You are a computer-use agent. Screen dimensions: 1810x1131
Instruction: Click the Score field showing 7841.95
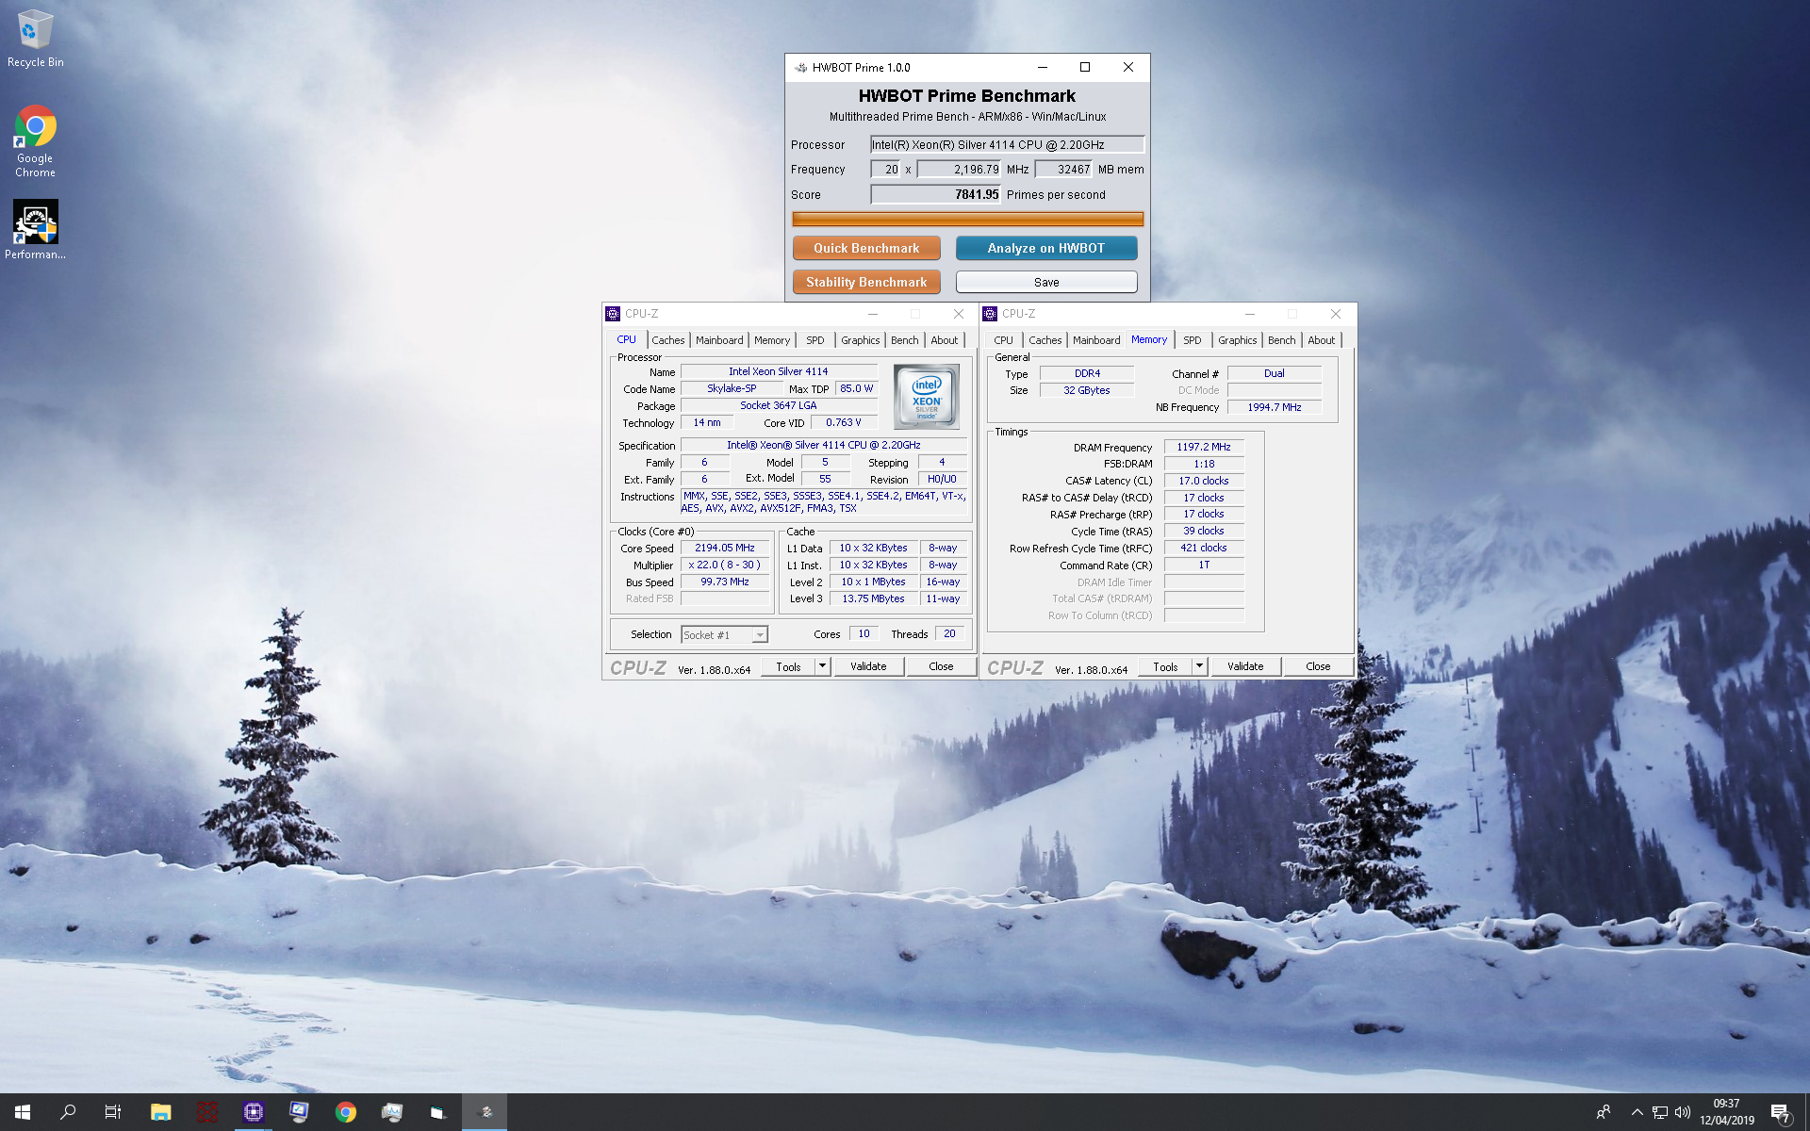coord(935,194)
